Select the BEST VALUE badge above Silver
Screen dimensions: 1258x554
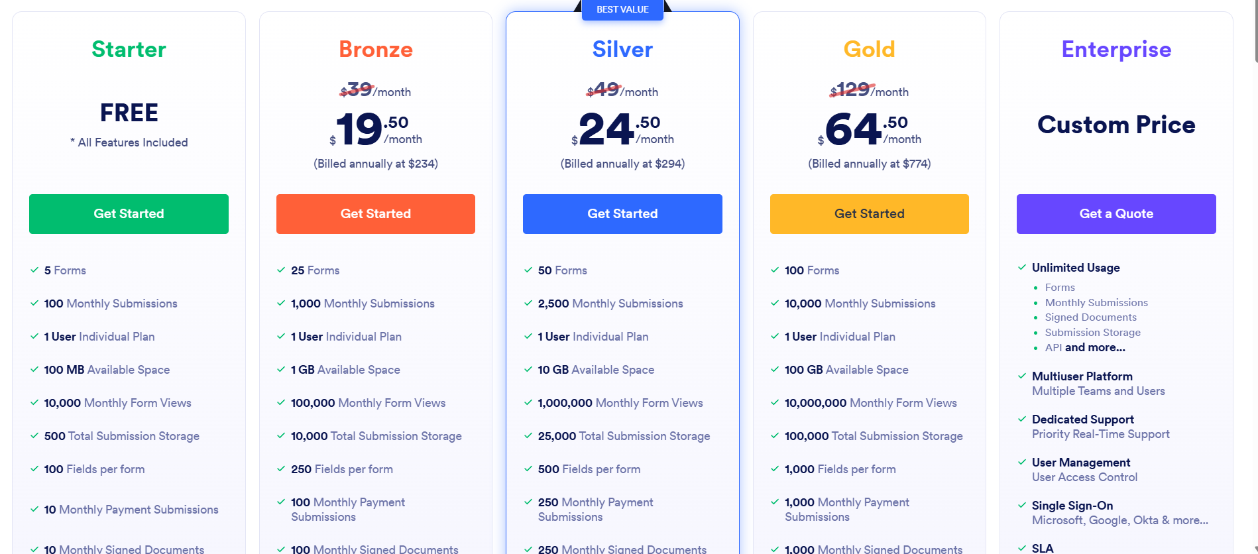(x=622, y=9)
